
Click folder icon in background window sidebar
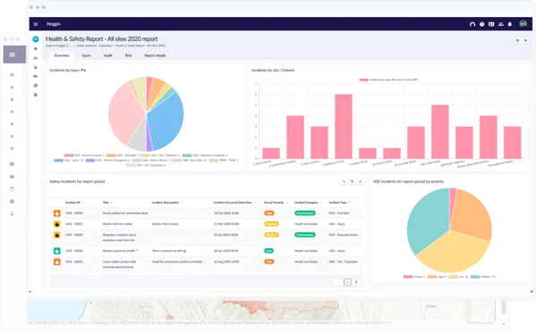[x=12, y=177]
